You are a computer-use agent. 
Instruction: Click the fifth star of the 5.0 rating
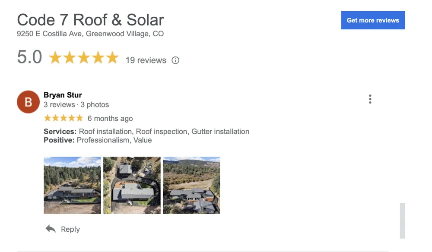pyautogui.click(x=112, y=57)
